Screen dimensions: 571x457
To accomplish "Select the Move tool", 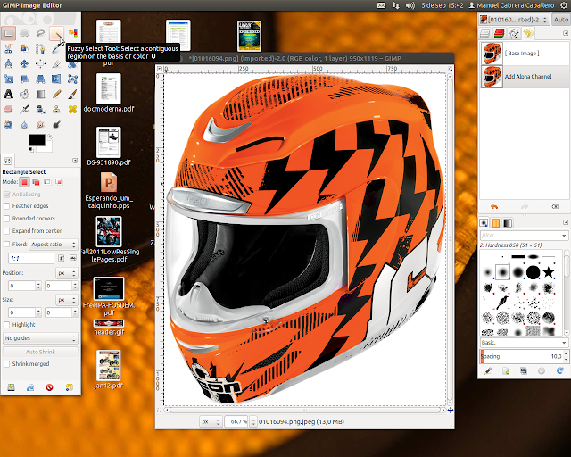I will (24, 63).
